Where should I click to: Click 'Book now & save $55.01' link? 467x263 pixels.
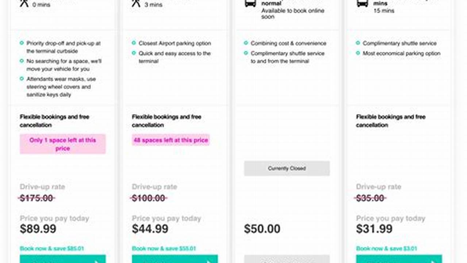click(x=163, y=248)
